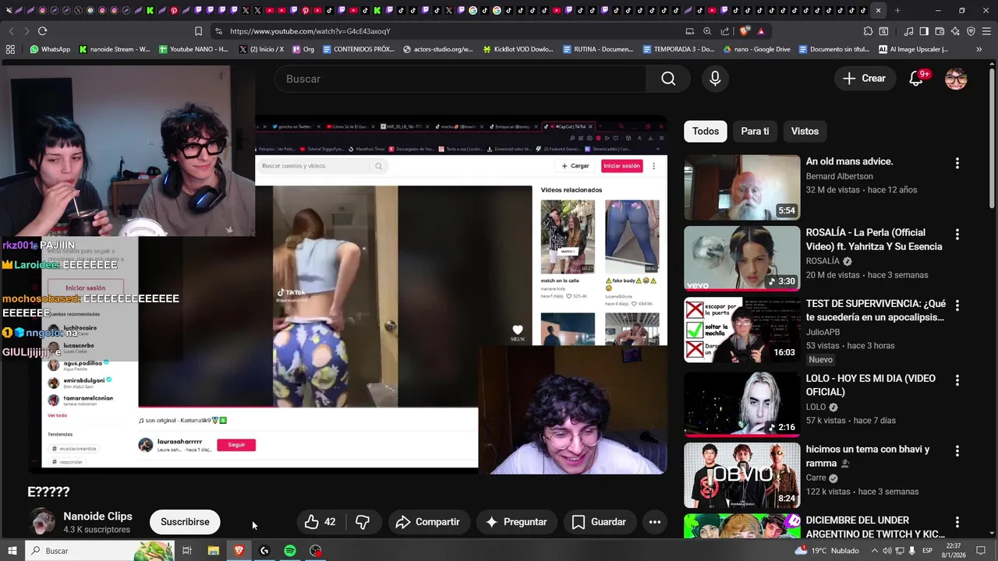Open File Explorer from the taskbar
The image size is (998, 561).
click(213, 551)
